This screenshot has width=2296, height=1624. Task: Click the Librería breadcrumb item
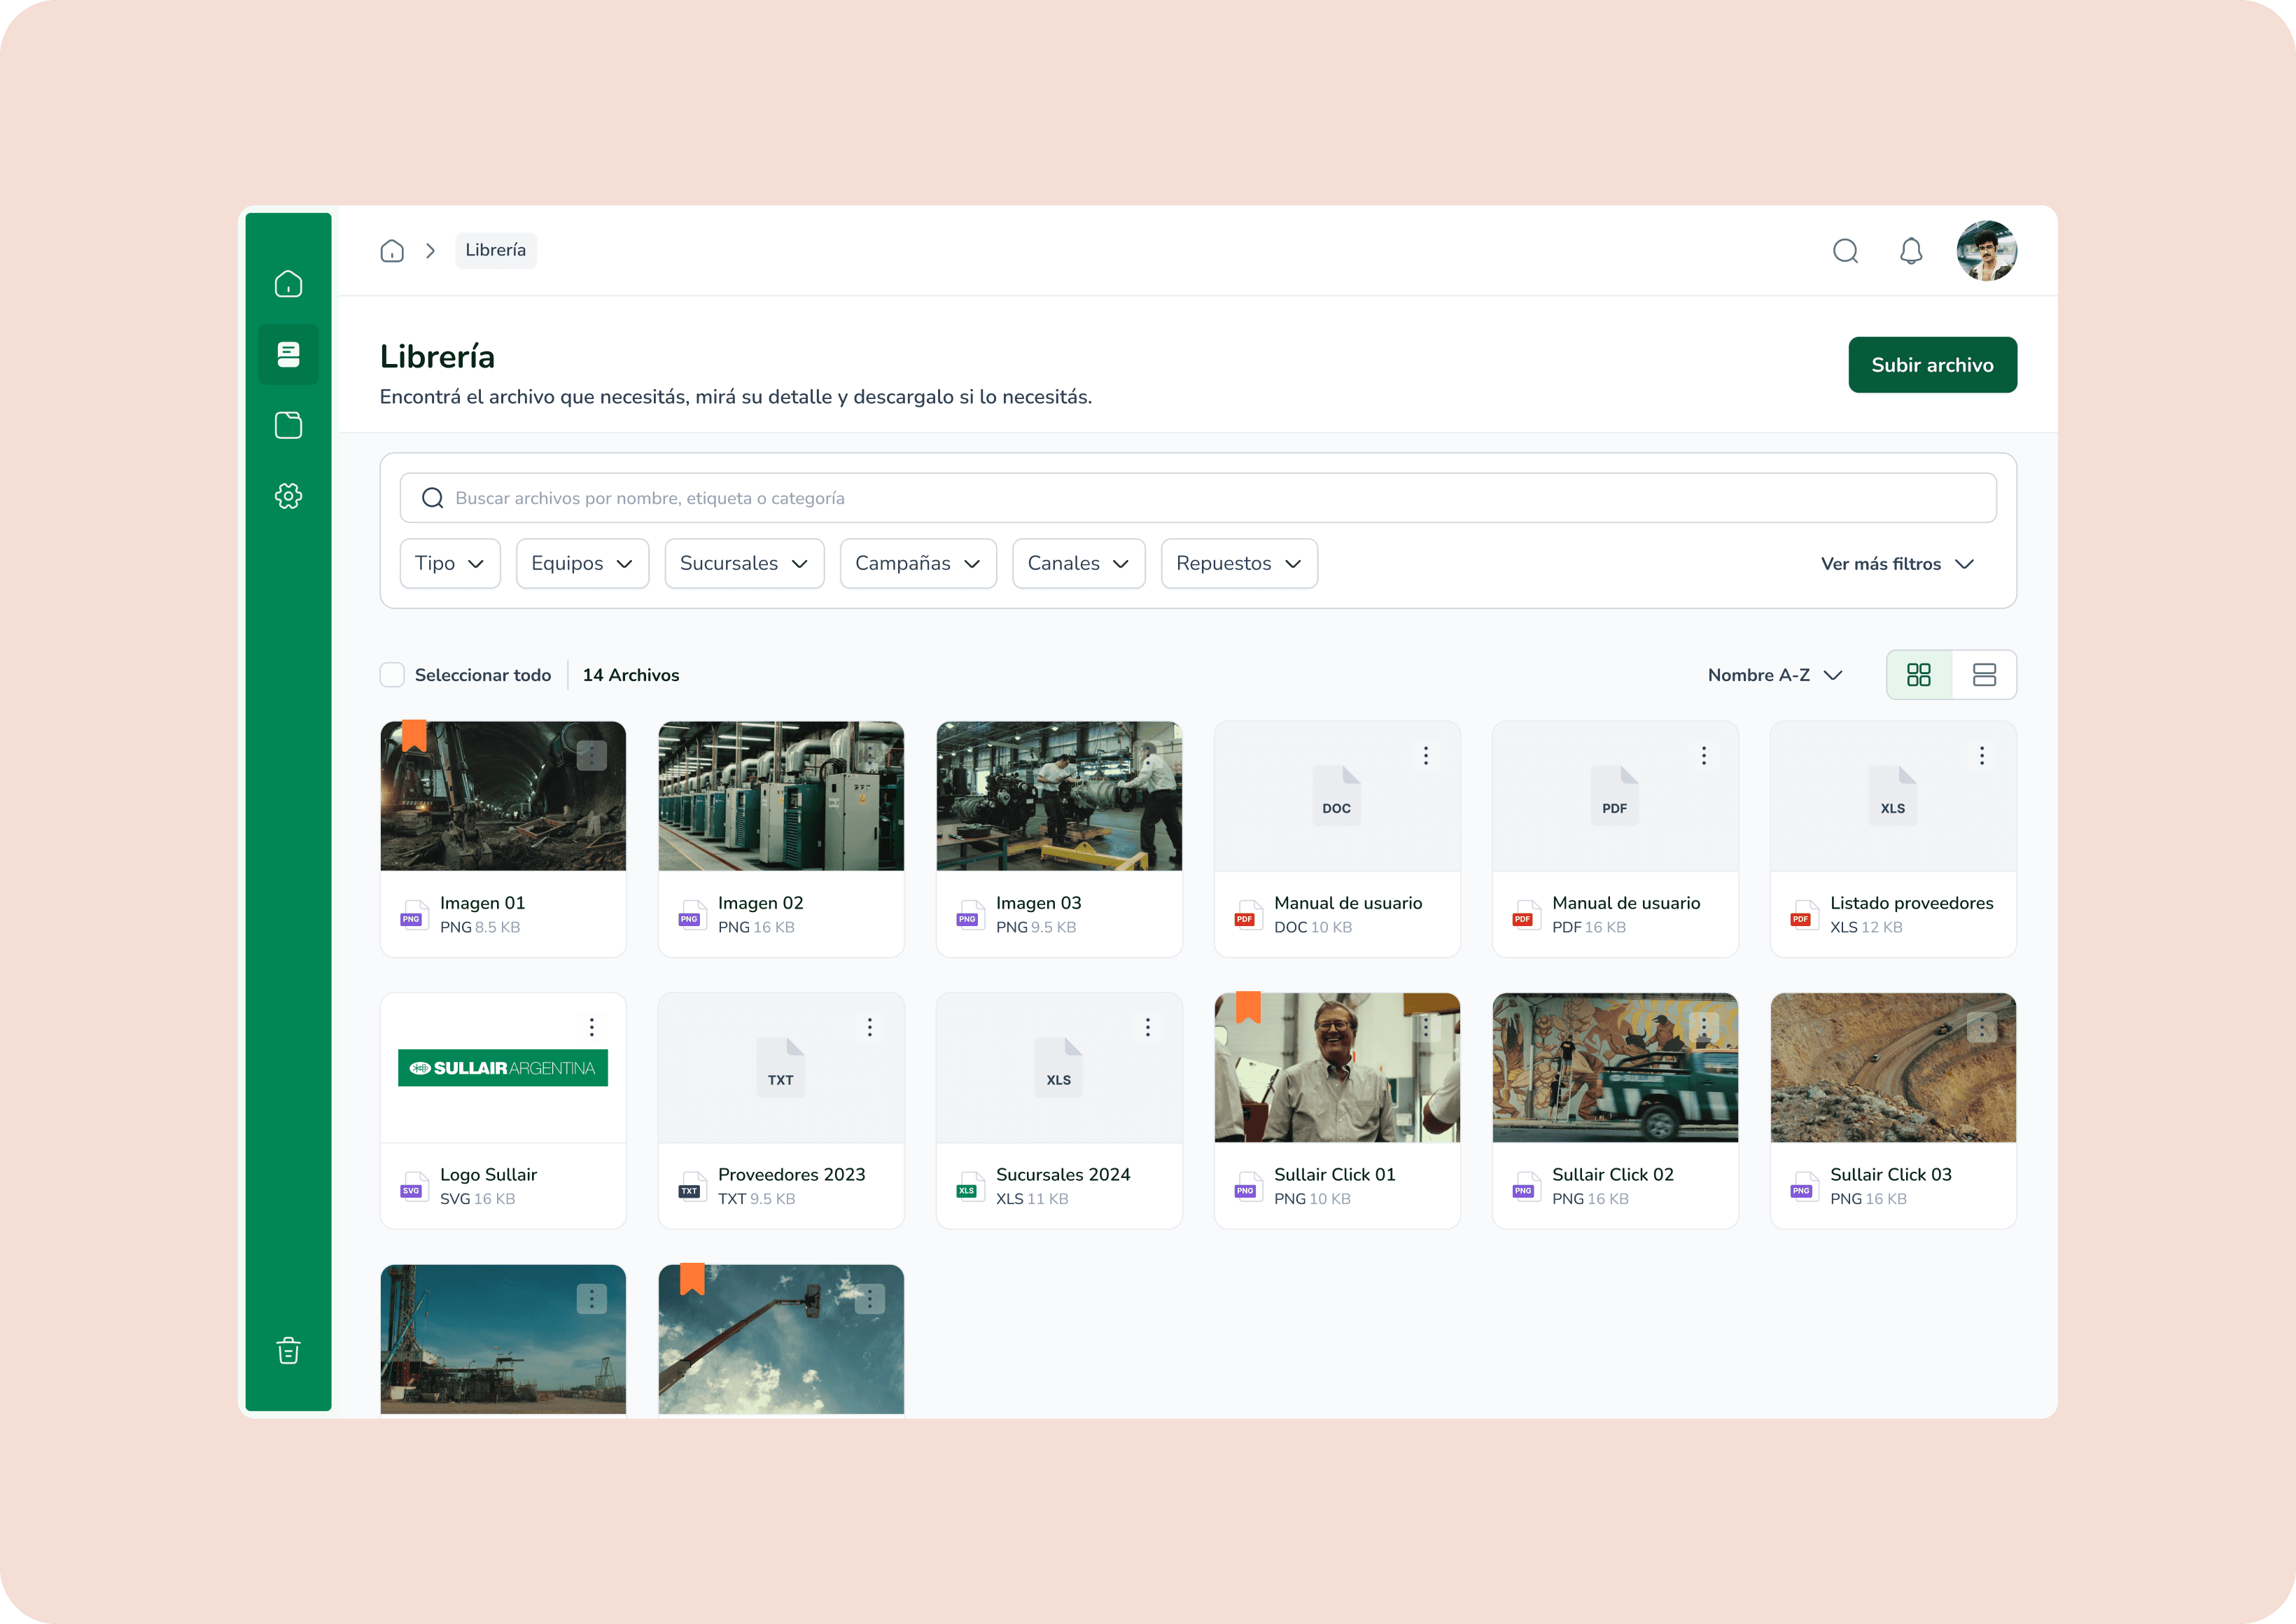495,251
